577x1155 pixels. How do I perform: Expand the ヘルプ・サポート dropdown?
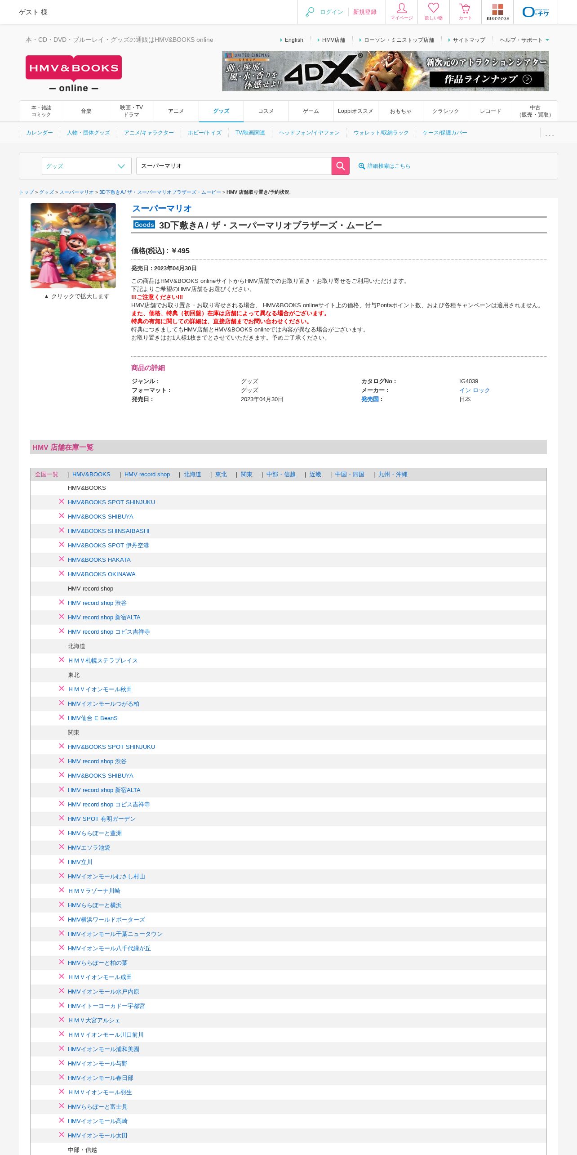(524, 40)
